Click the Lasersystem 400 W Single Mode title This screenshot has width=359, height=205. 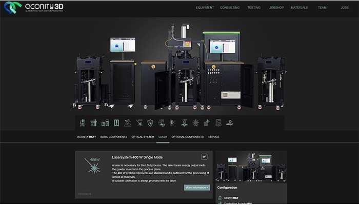pos(137,157)
